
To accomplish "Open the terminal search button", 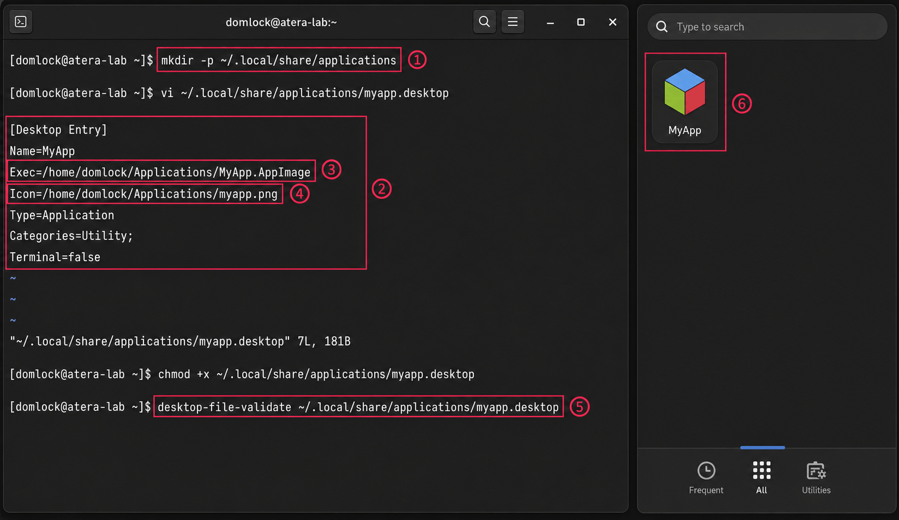I will click(484, 22).
